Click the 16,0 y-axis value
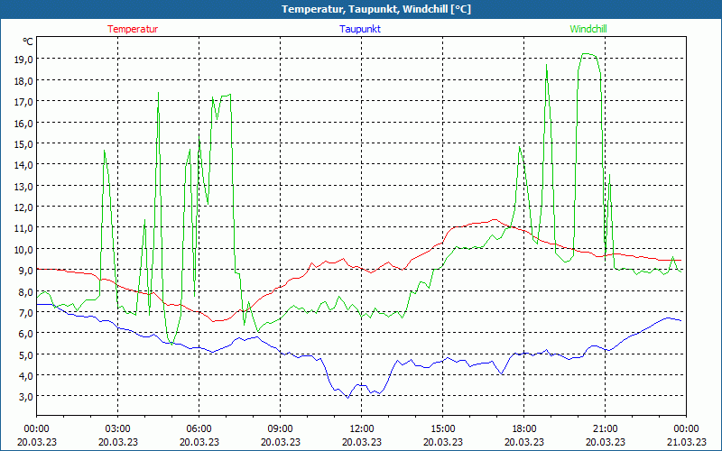Image resolution: width=722 pixels, height=451 pixels. point(23,123)
